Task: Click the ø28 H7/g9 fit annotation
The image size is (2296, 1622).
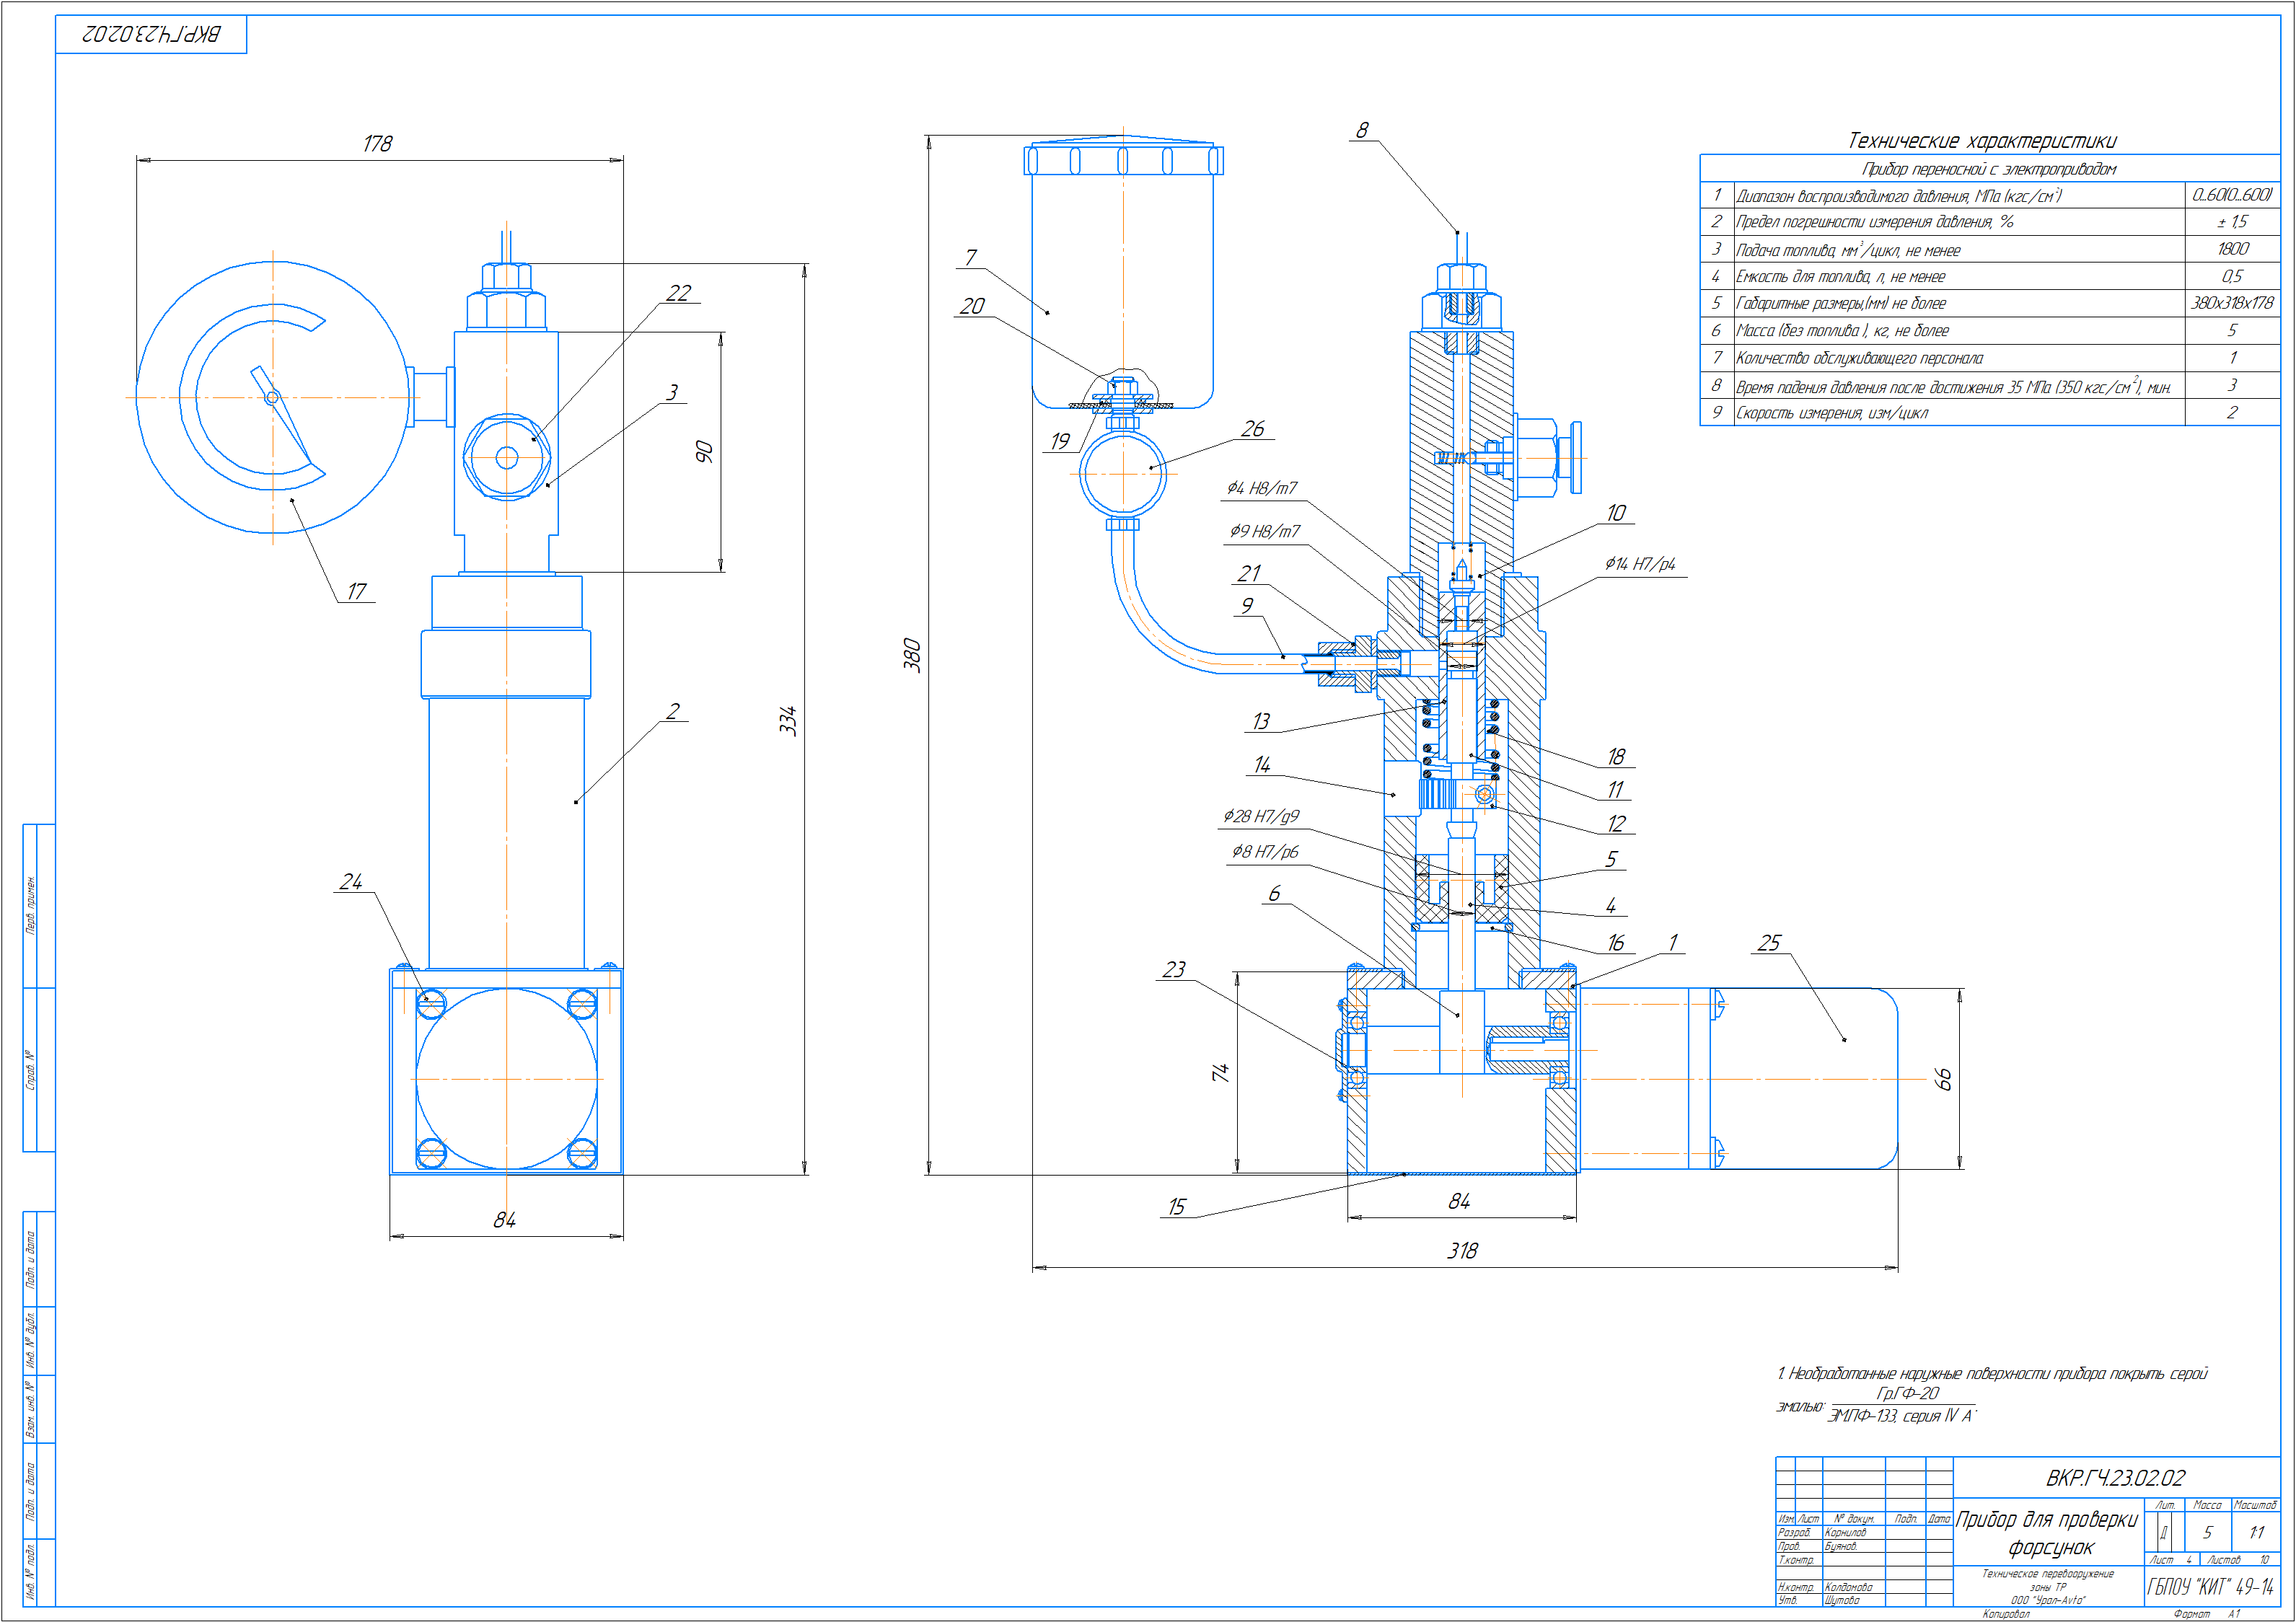Action: pyautogui.click(x=1261, y=816)
